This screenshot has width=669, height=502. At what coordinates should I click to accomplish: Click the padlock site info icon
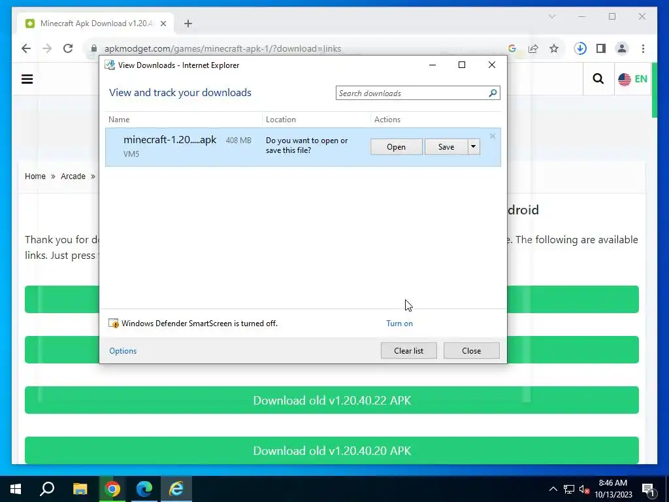pyautogui.click(x=94, y=48)
